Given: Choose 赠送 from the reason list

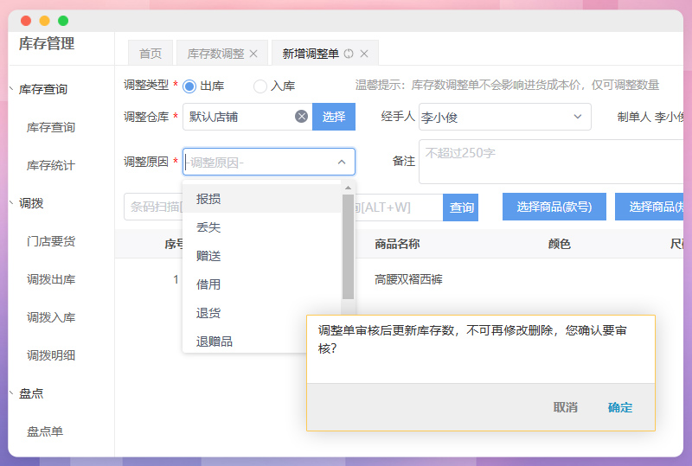Looking at the screenshot, I should click(208, 256).
